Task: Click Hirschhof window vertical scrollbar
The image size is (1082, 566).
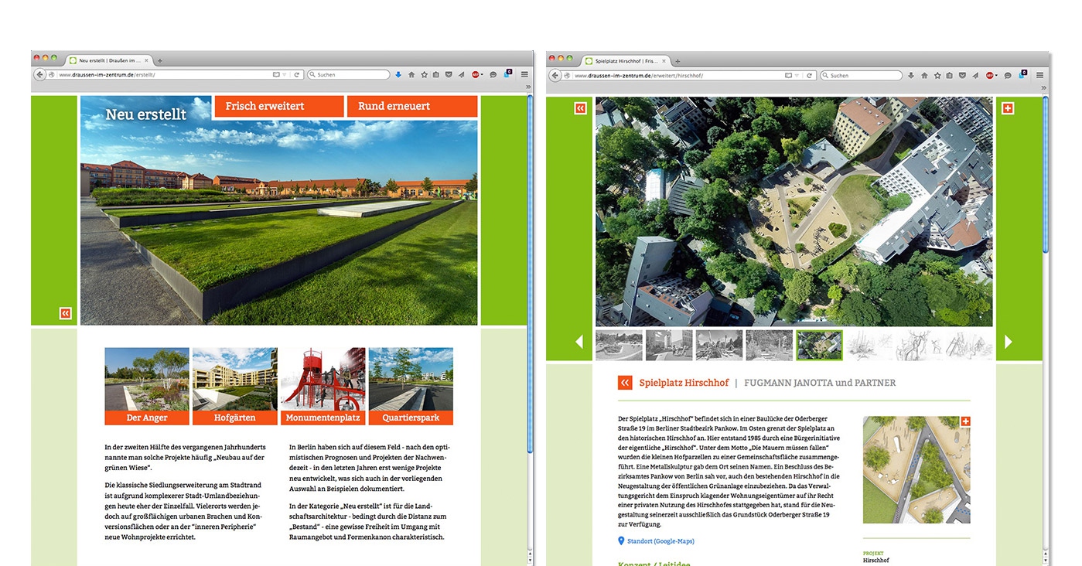Action: (x=1046, y=174)
